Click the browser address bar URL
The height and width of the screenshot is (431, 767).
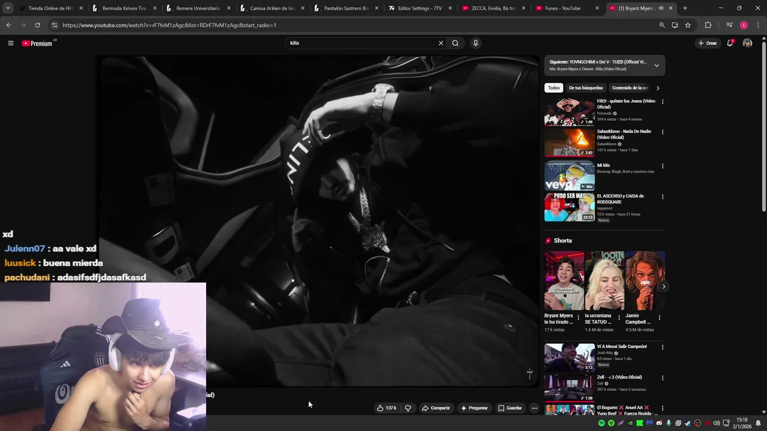pyautogui.click(x=170, y=25)
